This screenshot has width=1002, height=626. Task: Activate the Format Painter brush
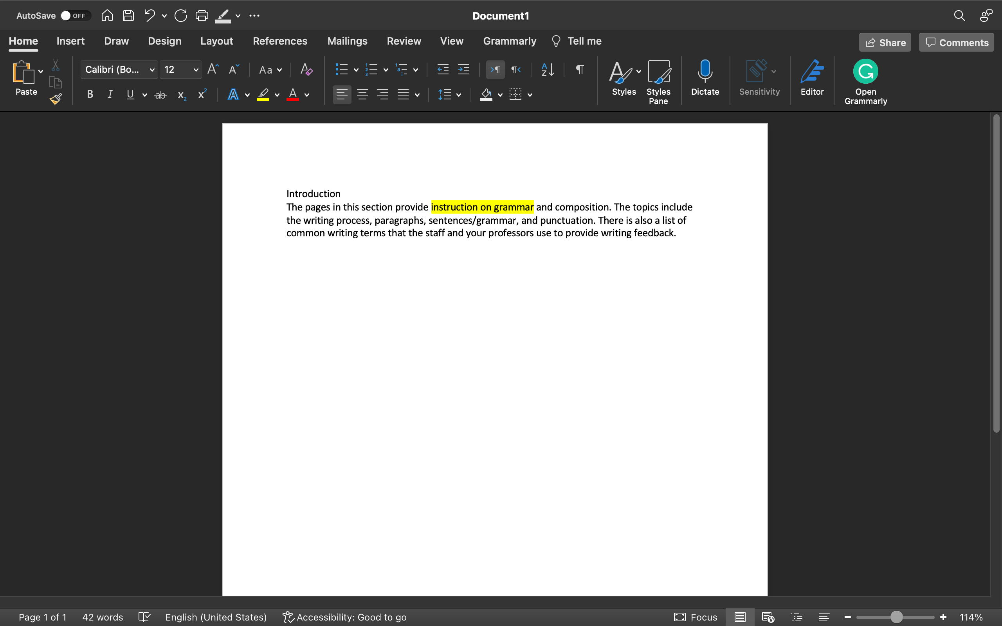[x=56, y=99]
